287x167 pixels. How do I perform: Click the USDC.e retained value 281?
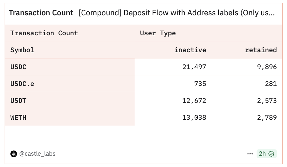coord(271,84)
